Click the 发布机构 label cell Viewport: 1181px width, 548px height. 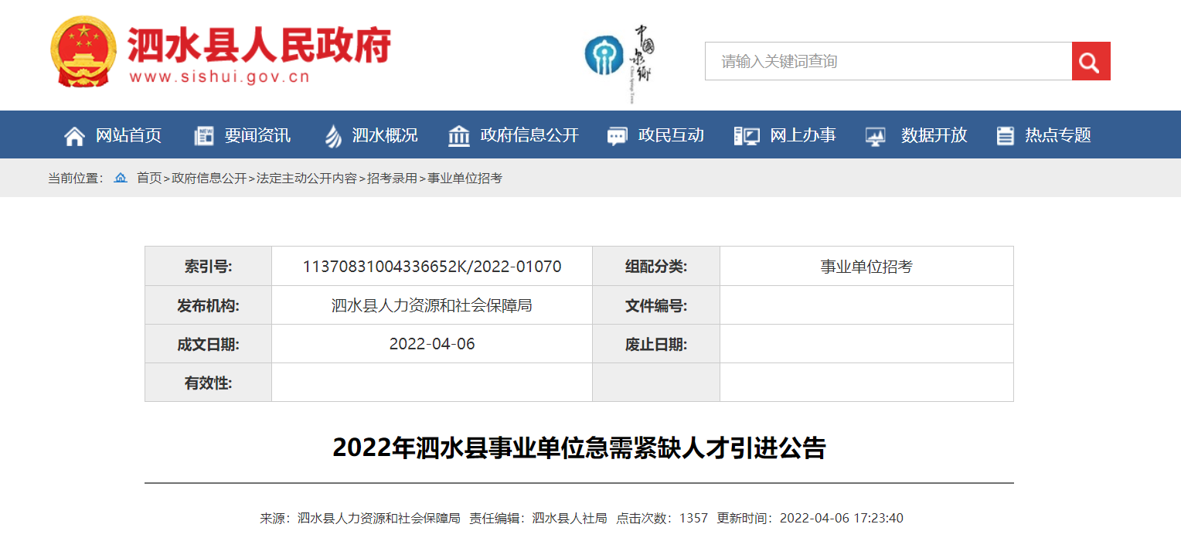click(208, 305)
